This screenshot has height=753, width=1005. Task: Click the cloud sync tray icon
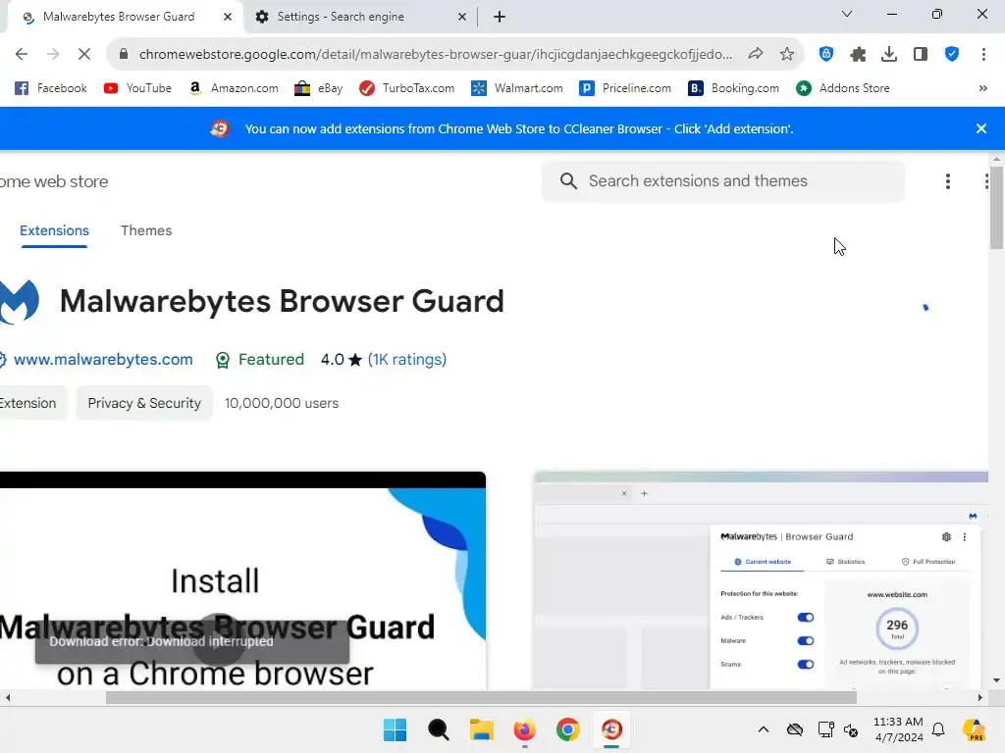pos(795,729)
